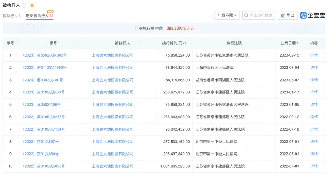
Task: Open 详情 for the 2023-08-04 case
Action: (314, 68)
